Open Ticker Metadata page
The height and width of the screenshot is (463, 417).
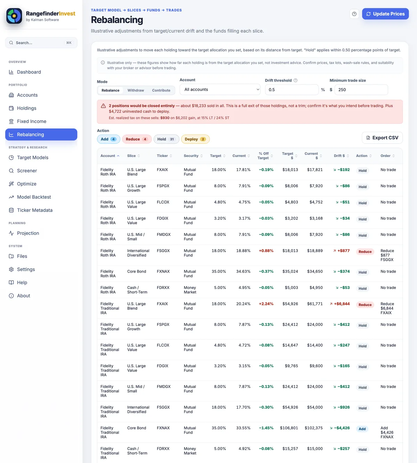tap(41, 210)
